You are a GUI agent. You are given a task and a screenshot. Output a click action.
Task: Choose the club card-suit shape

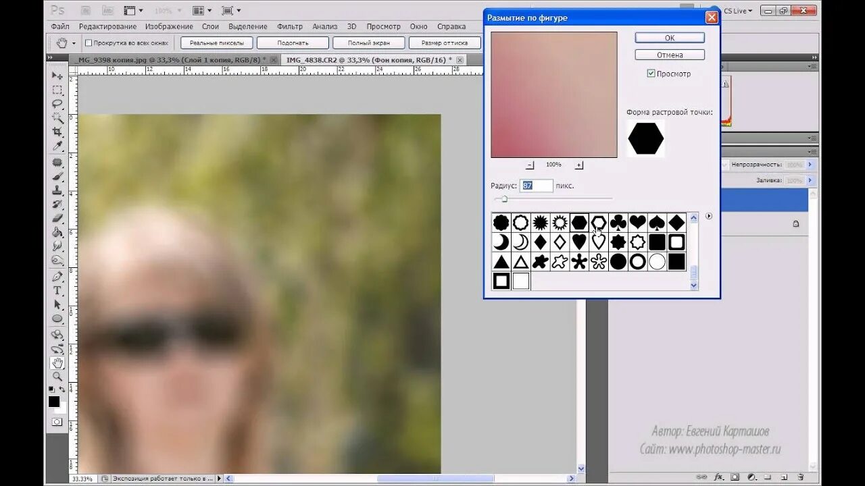(618, 223)
